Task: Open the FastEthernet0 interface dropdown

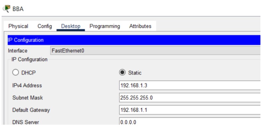Action: pyautogui.click(x=155, y=51)
